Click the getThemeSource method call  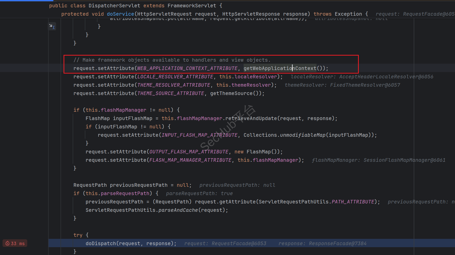pos(231,93)
